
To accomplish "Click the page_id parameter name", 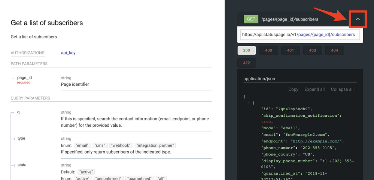I will pyautogui.click(x=25, y=78).
